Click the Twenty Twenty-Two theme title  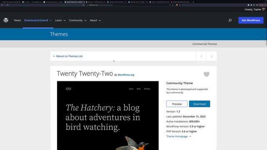pyautogui.click(x=85, y=73)
